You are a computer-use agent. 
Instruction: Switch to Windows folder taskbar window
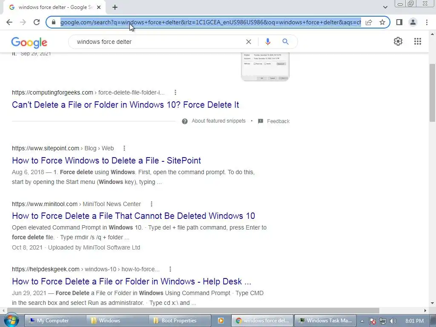[117, 321]
